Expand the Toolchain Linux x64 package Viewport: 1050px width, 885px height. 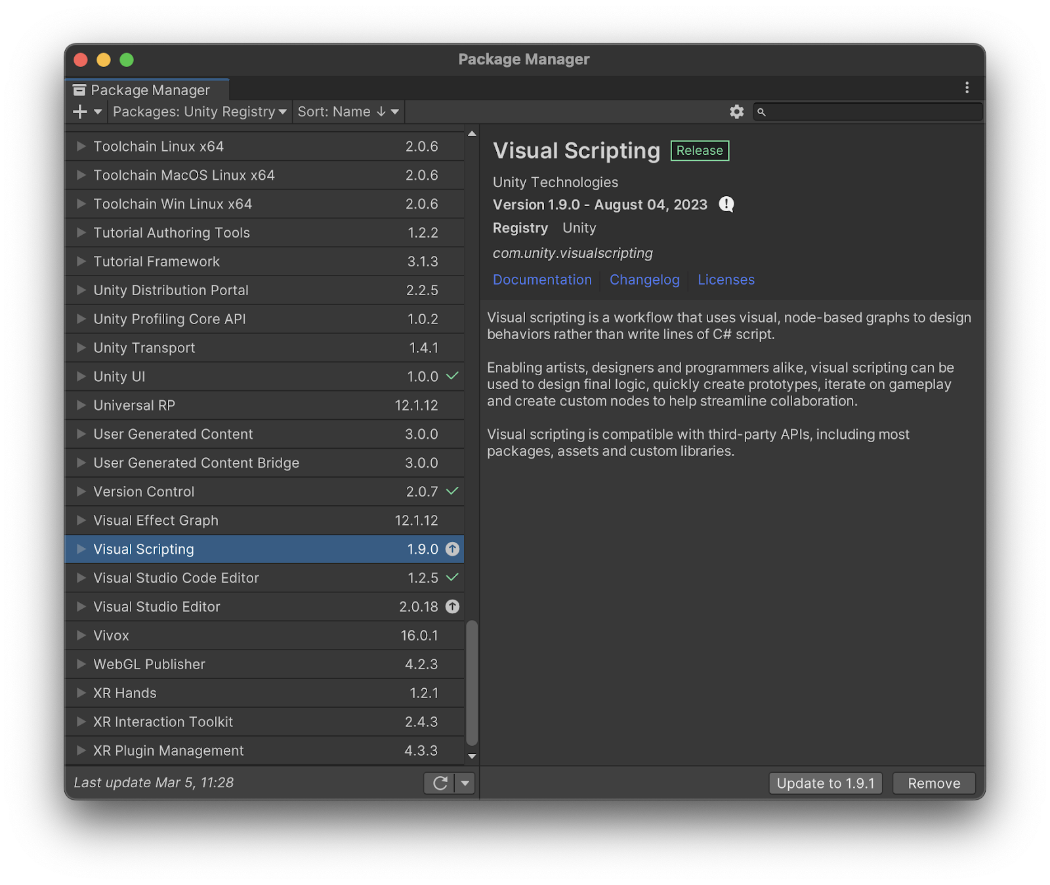81,146
